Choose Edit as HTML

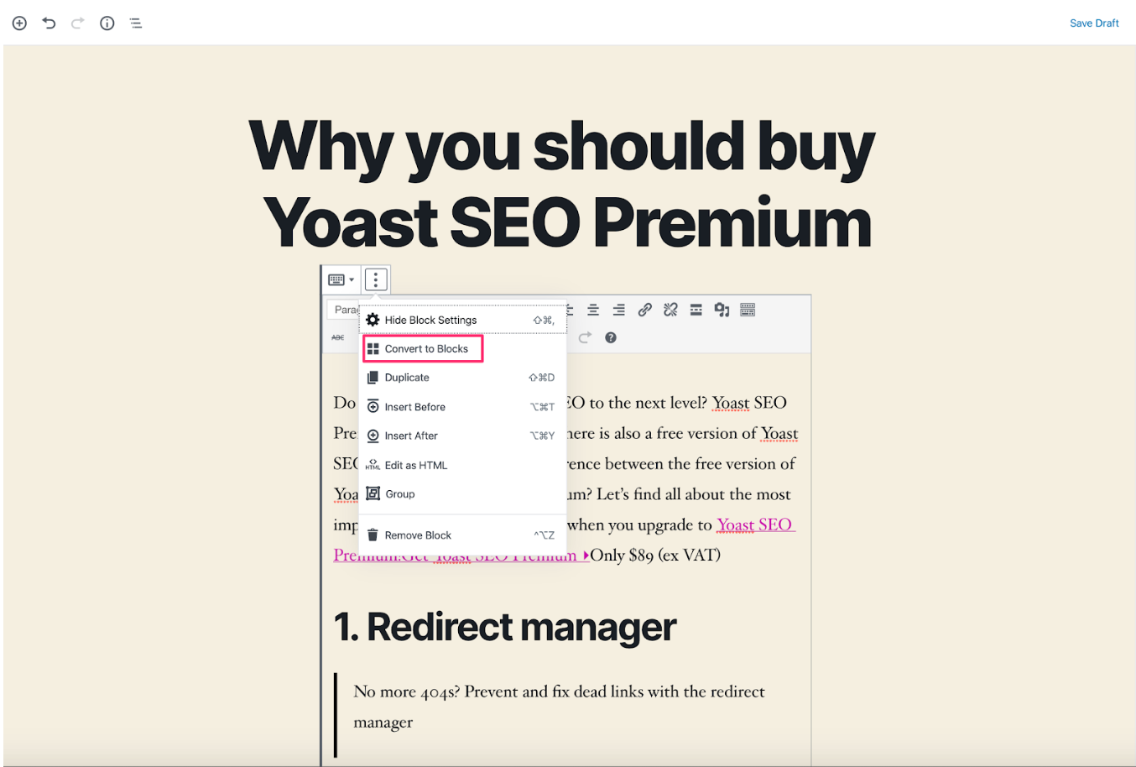(x=417, y=464)
